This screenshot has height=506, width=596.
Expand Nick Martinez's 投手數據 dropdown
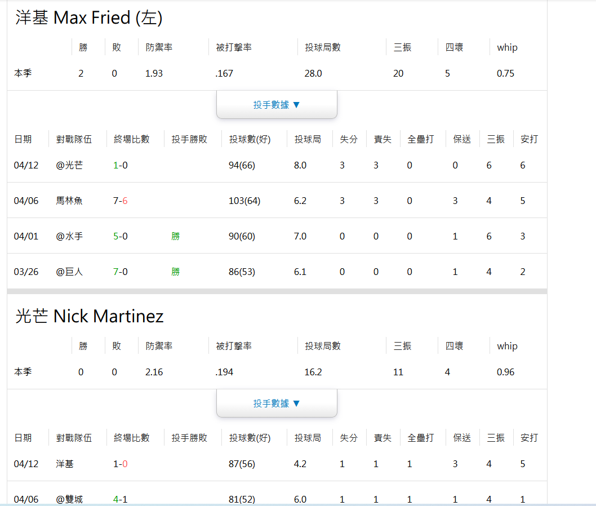click(x=277, y=403)
